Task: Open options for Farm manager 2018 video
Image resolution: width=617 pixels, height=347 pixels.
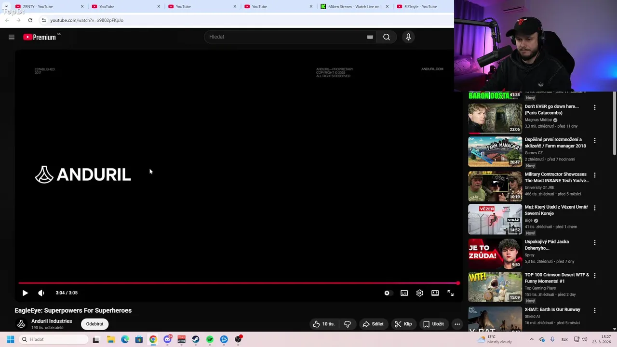Action: click(595, 141)
